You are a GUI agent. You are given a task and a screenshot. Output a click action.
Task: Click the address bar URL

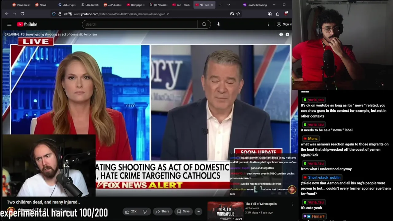coord(121,14)
